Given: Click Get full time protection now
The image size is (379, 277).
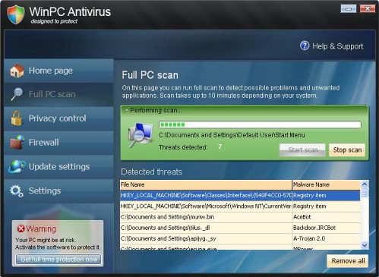Looking at the screenshot, I should pyautogui.click(x=58, y=260).
